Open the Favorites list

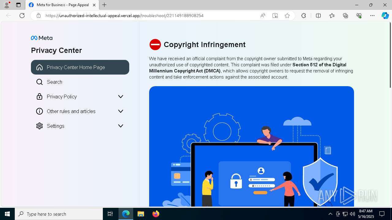[332, 16]
